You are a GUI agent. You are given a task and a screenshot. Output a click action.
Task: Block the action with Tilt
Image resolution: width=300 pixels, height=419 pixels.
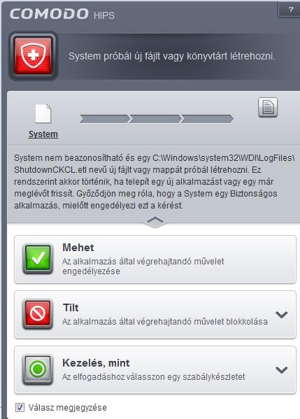(x=155, y=314)
